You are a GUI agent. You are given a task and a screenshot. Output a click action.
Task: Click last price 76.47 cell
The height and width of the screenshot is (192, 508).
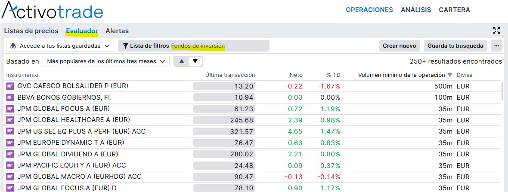pos(224,143)
